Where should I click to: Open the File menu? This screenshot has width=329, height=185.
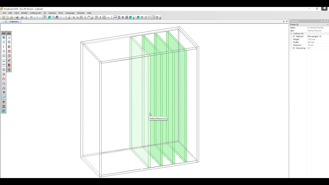tap(4, 13)
